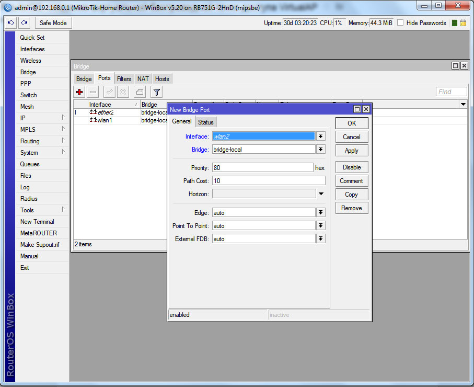Open Wireless from the sidebar menu

click(x=30, y=61)
